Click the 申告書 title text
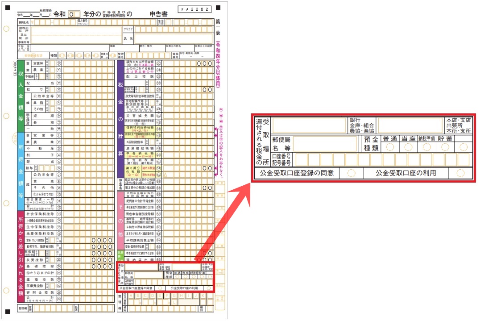This screenshot has height=321, width=480. 158,14
